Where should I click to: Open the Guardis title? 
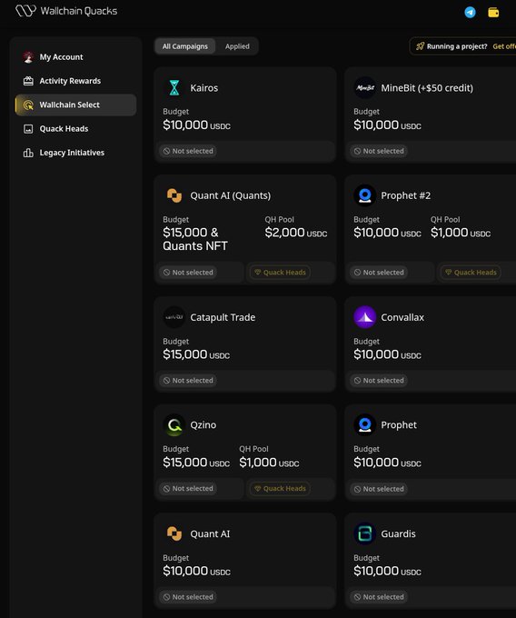398,533
